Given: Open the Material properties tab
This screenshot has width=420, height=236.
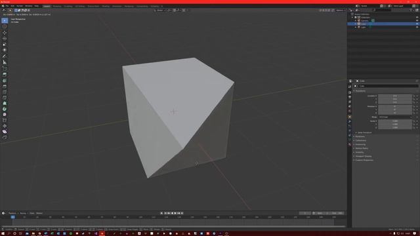Looking at the screenshot, I should click(x=350, y=144).
